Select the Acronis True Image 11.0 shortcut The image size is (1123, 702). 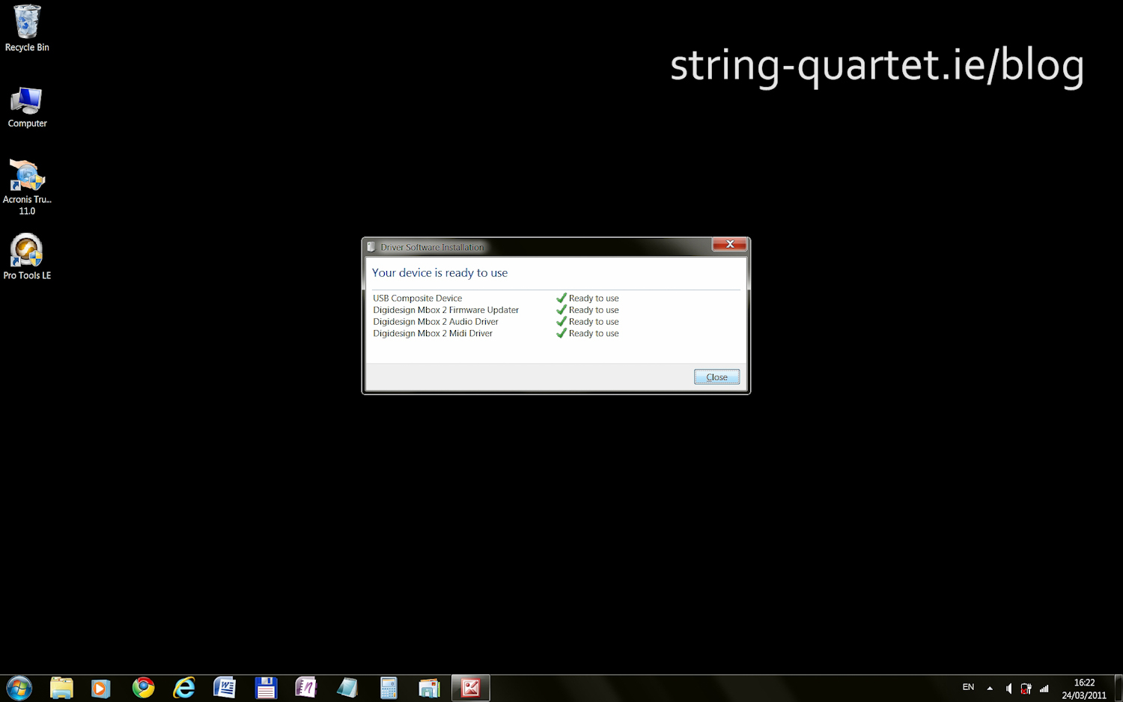pos(27,187)
